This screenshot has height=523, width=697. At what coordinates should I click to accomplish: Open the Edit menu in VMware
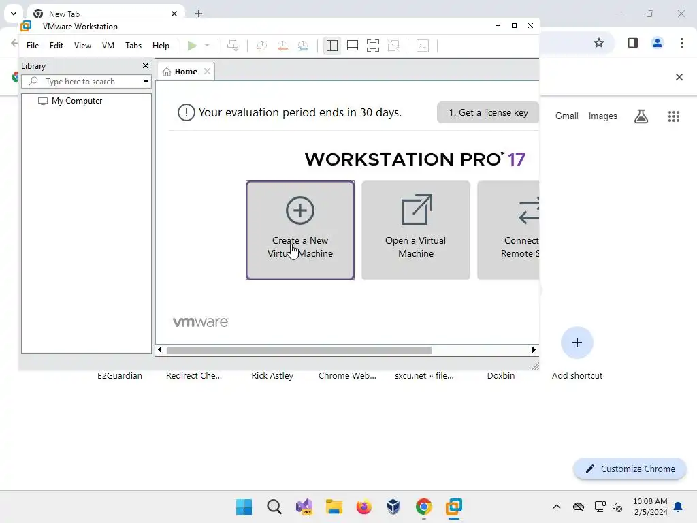pos(56,46)
